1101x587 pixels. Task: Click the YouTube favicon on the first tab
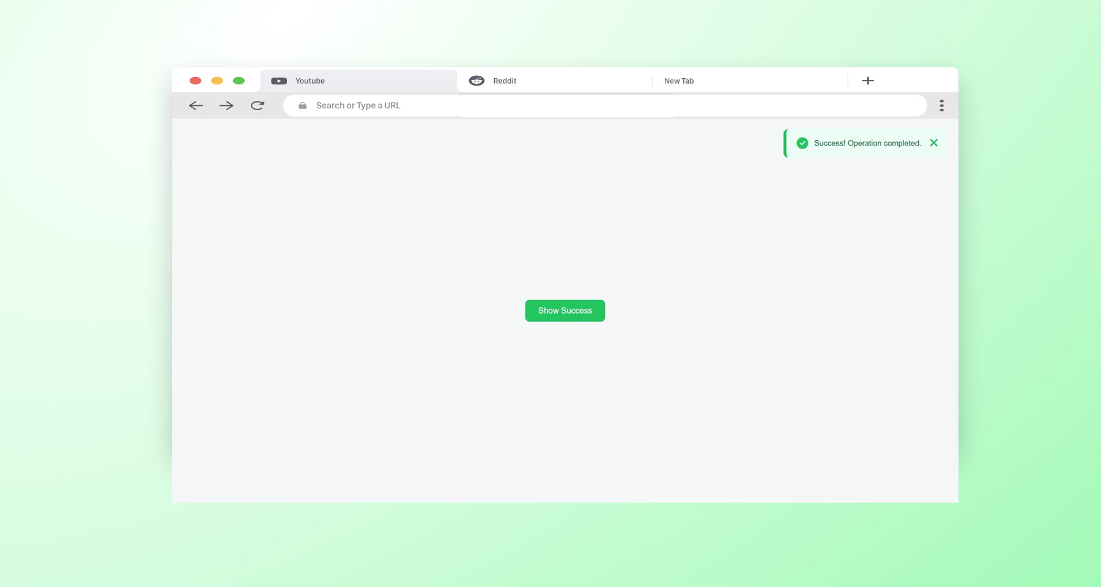(279, 80)
